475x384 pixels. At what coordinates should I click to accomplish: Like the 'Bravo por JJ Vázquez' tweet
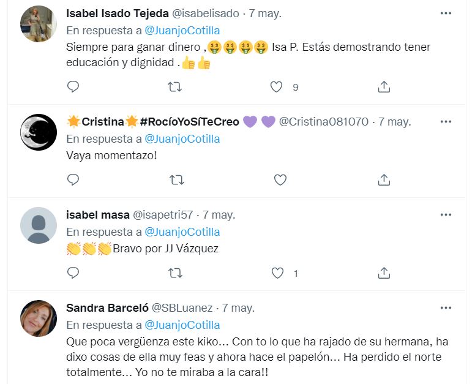[x=277, y=273]
